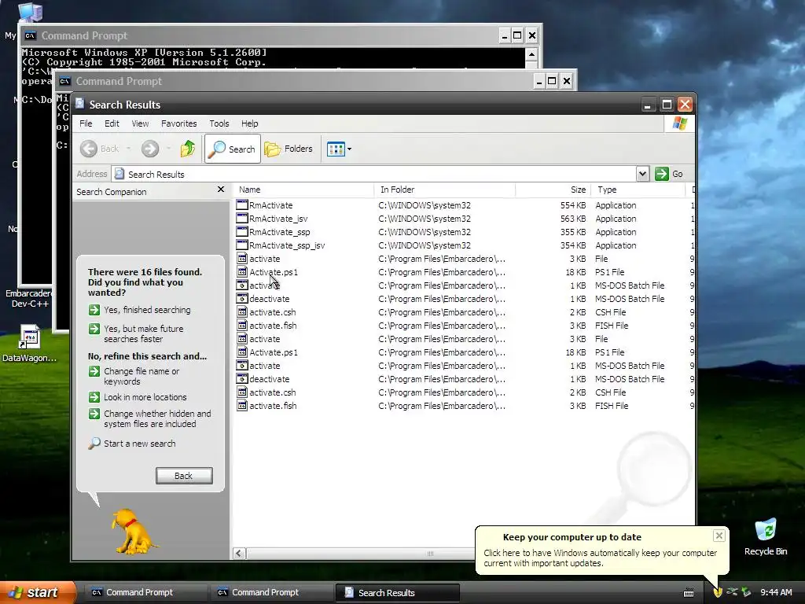Screen dimensions: 805x604
Task: Click the Windows update shield tray icon
Action: point(717,592)
